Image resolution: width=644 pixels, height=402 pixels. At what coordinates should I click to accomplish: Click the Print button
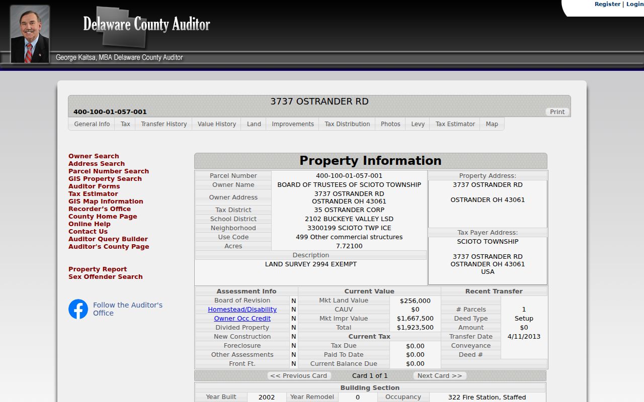(x=557, y=112)
